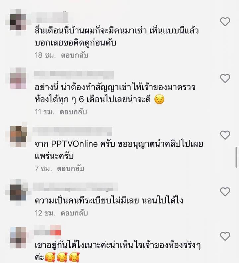The height and width of the screenshot is (263, 239).
Task: Click the vertical scrollbar thumb on the right
Action: pyautogui.click(x=236, y=157)
